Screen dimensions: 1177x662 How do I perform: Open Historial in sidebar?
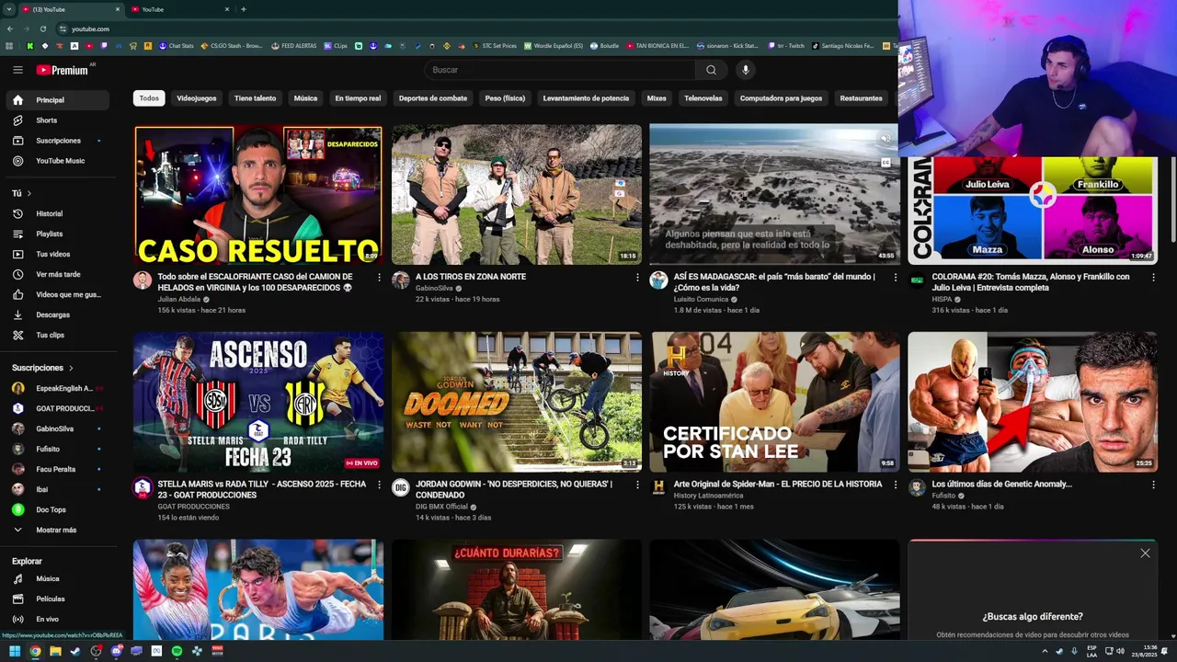[59, 214]
